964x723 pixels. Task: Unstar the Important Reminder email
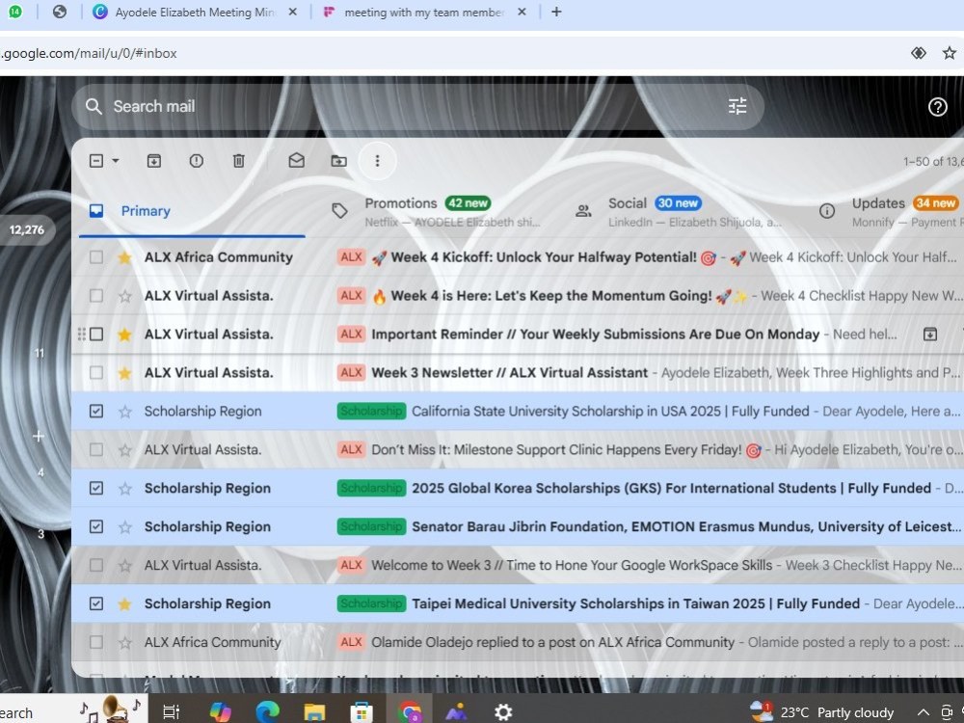pyautogui.click(x=124, y=335)
